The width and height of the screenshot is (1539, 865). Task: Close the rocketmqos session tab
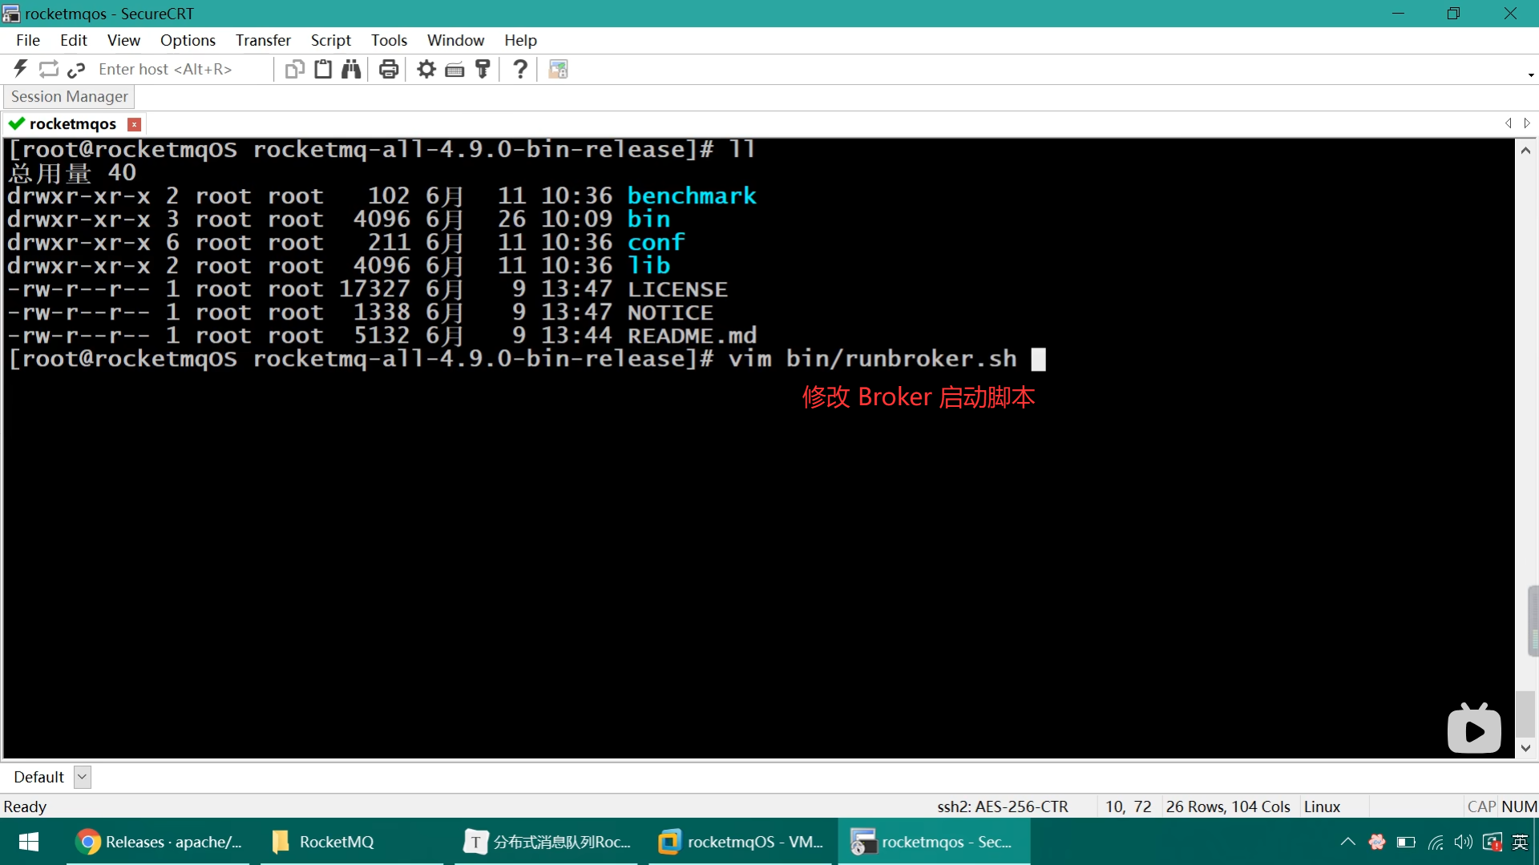point(135,124)
